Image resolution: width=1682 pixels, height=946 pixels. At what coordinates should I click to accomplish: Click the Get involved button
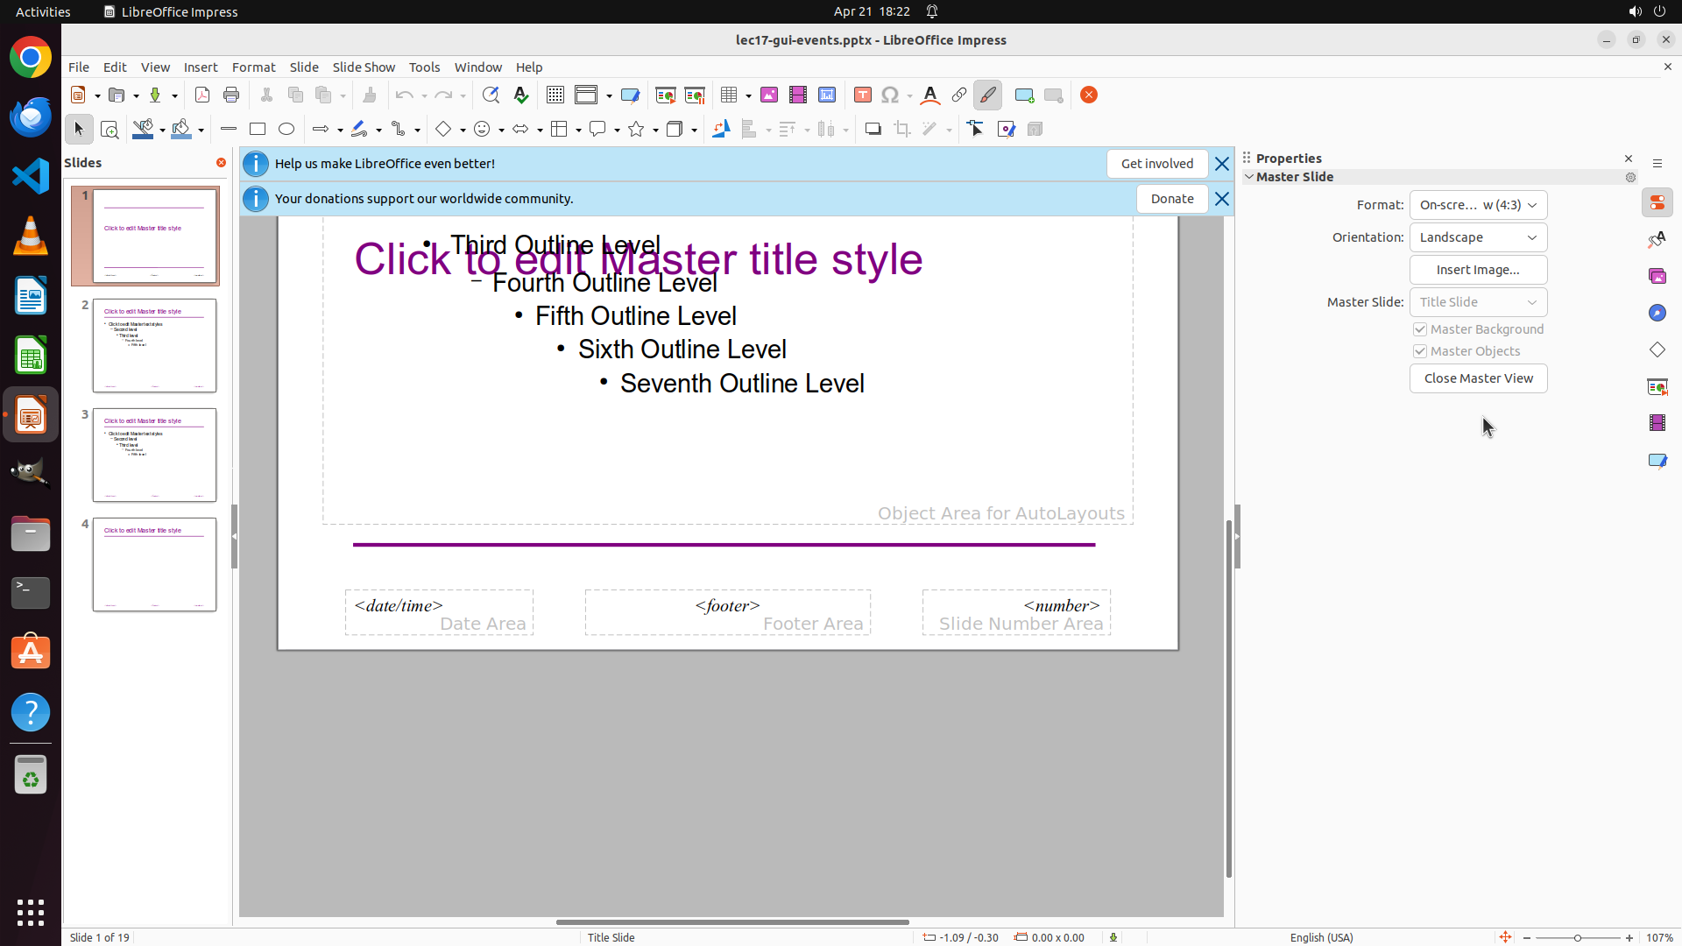(x=1156, y=164)
